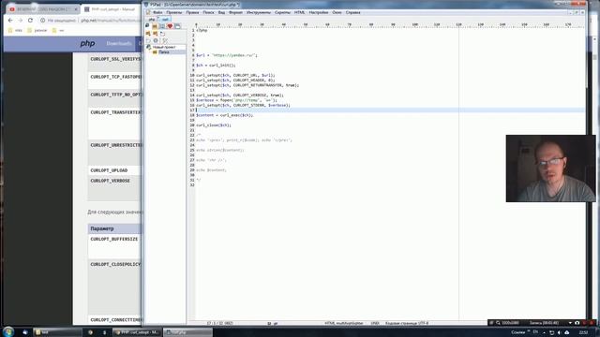
Task: Open the Downloads link on php.net
Action: tap(119, 44)
